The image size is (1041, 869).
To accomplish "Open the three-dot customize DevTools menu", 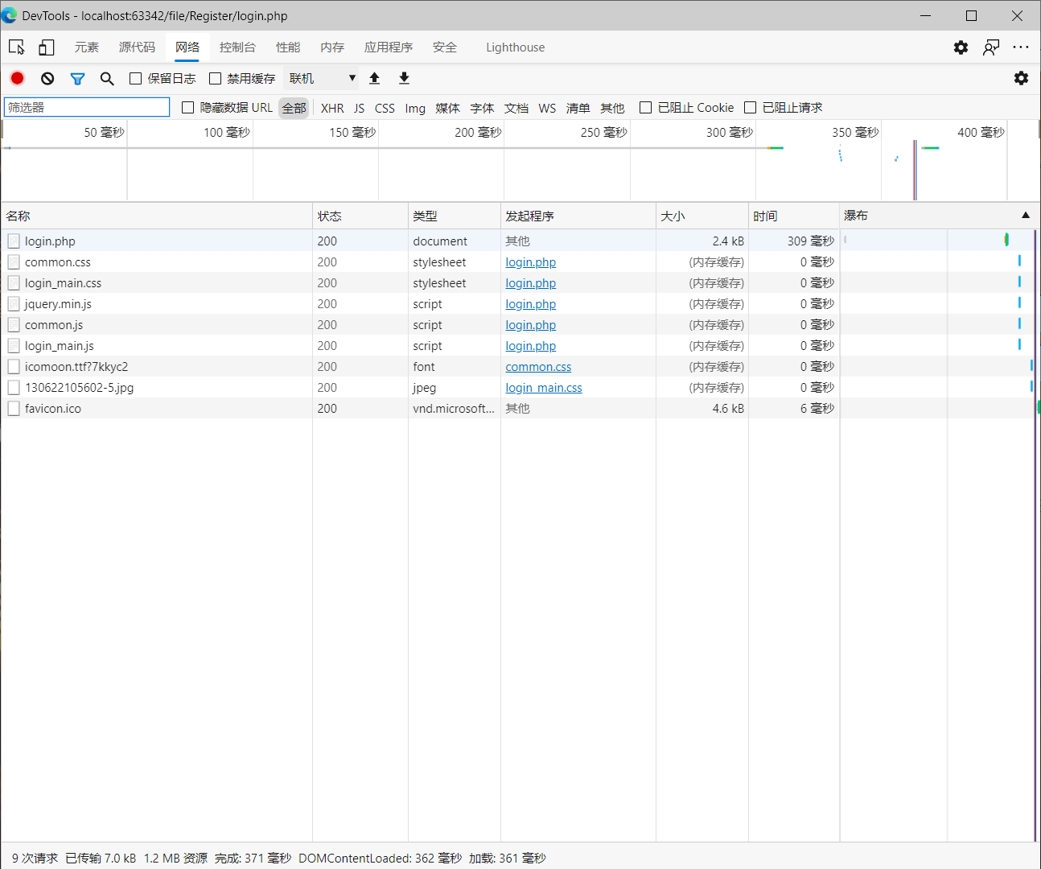I will (1021, 47).
